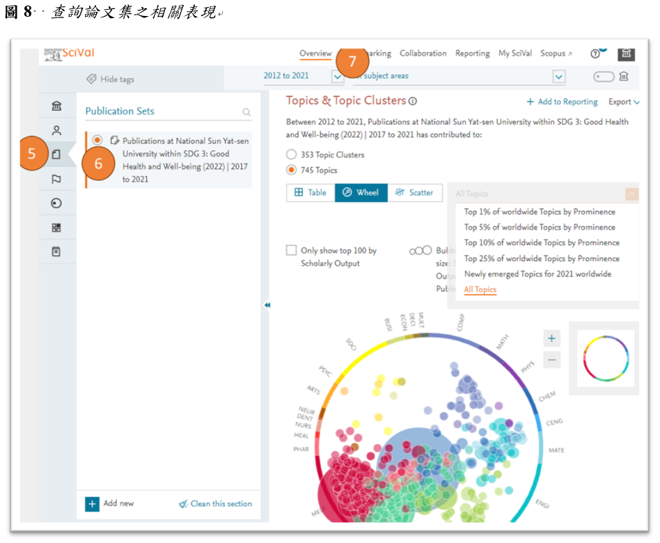Image resolution: width=660 pixels, height=543 pixels.
Task: Open the subject areas dropdown arrow
Action: tap(558, 77)
